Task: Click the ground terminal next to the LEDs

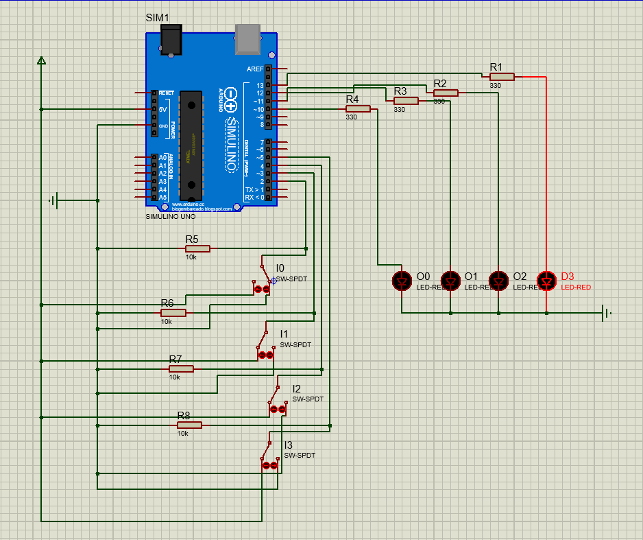Action: pyautogui.click(x=606, y=313)
